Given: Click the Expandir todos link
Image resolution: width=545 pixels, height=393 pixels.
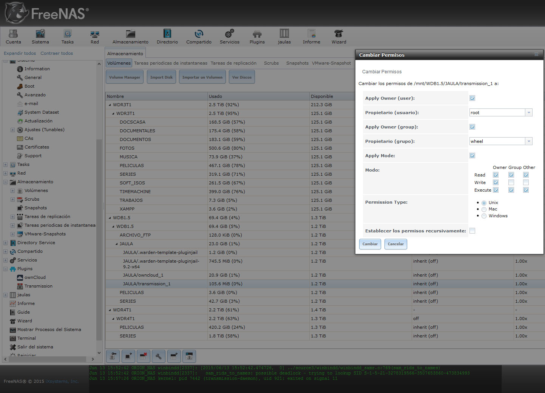Looking at the screenshot, I should [20, 53].
